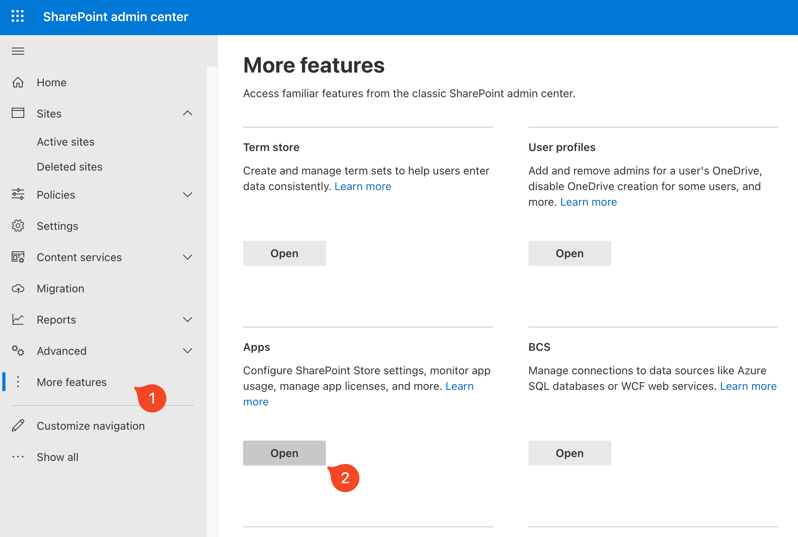
Task: Click the Reports chart icon
Action: pyautogui.click(x=18, y=320)
